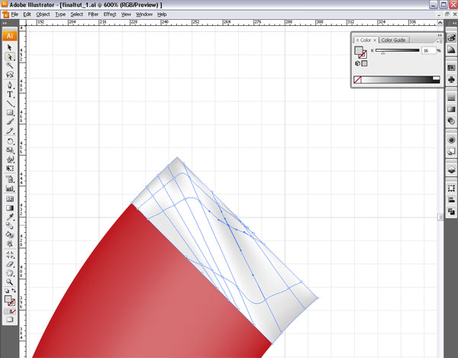Select the Live Paint Selection tool
458x358 pixels.
click(x=10, y=244)
